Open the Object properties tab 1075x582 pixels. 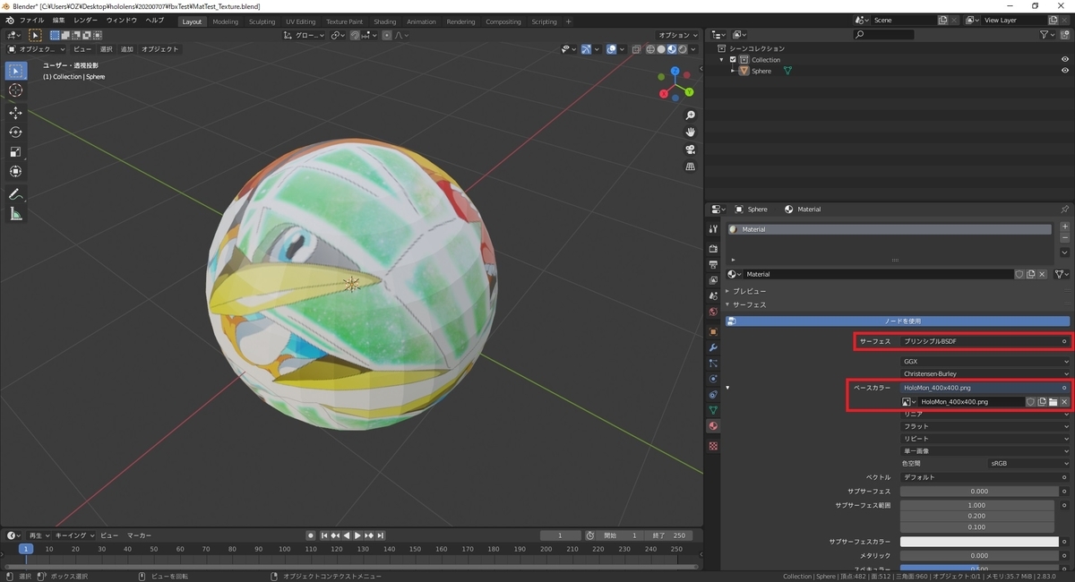(x=713, y=331)
